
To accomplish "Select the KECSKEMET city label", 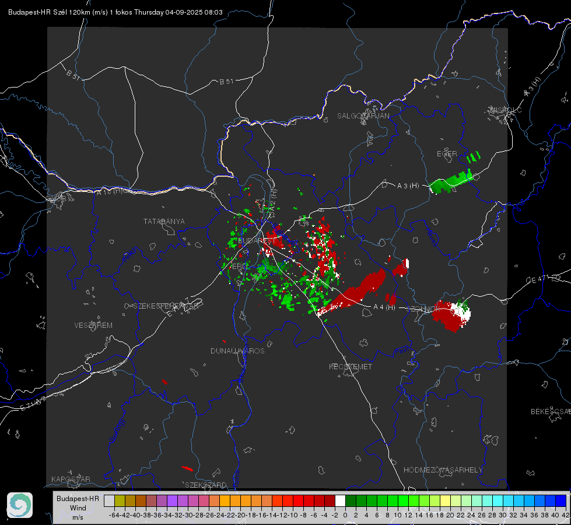I will 351,366.
